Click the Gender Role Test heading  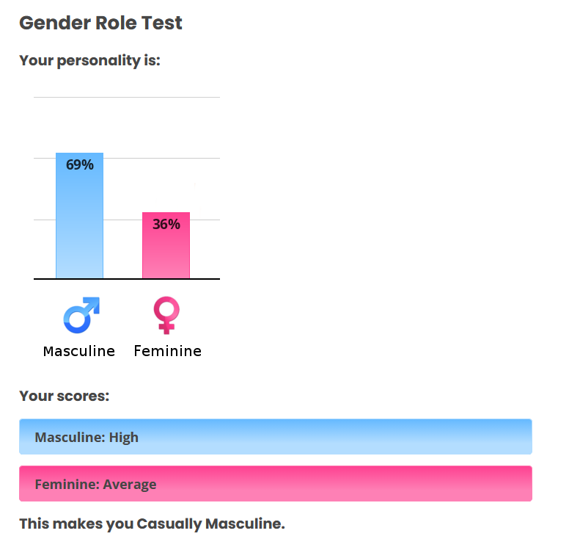pyautogui.click(x=100, y=23)
